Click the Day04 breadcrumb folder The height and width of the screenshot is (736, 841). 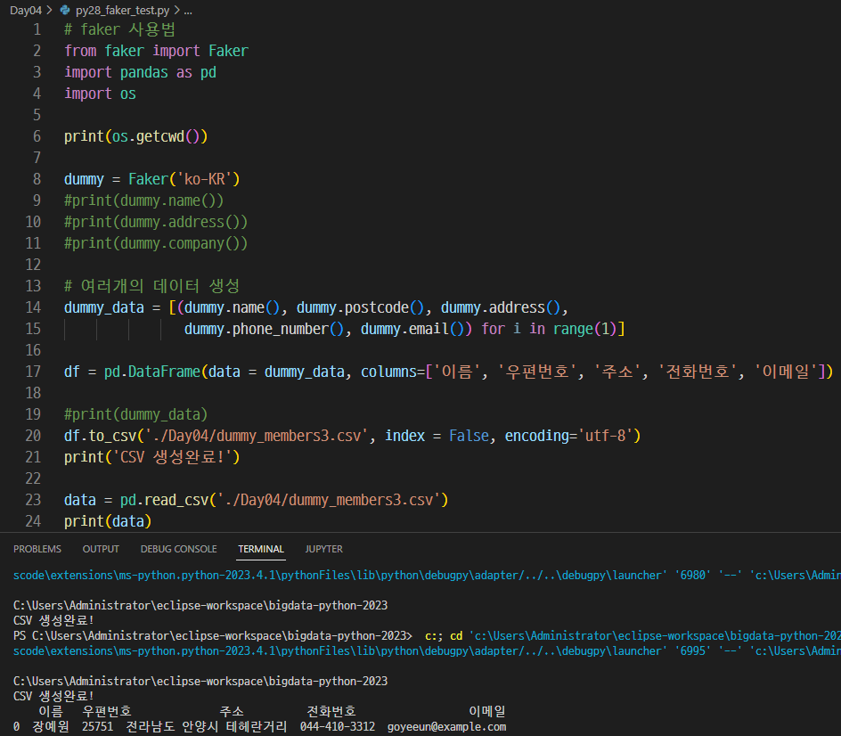point(25,10)
